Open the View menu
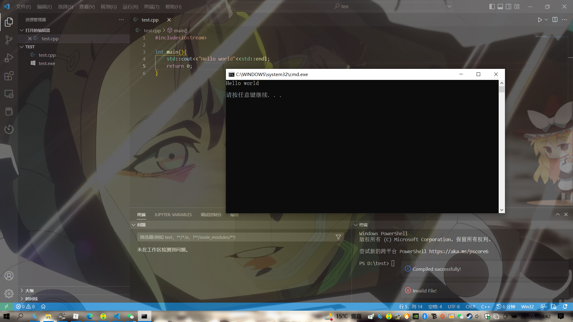 [x=87, y=7]
